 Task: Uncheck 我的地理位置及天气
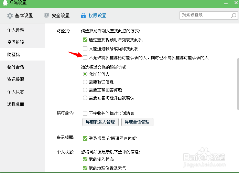(x=85, y=168)
